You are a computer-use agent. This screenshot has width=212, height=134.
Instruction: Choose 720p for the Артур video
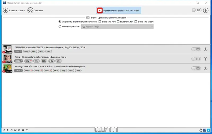click(x=28, y=61)
